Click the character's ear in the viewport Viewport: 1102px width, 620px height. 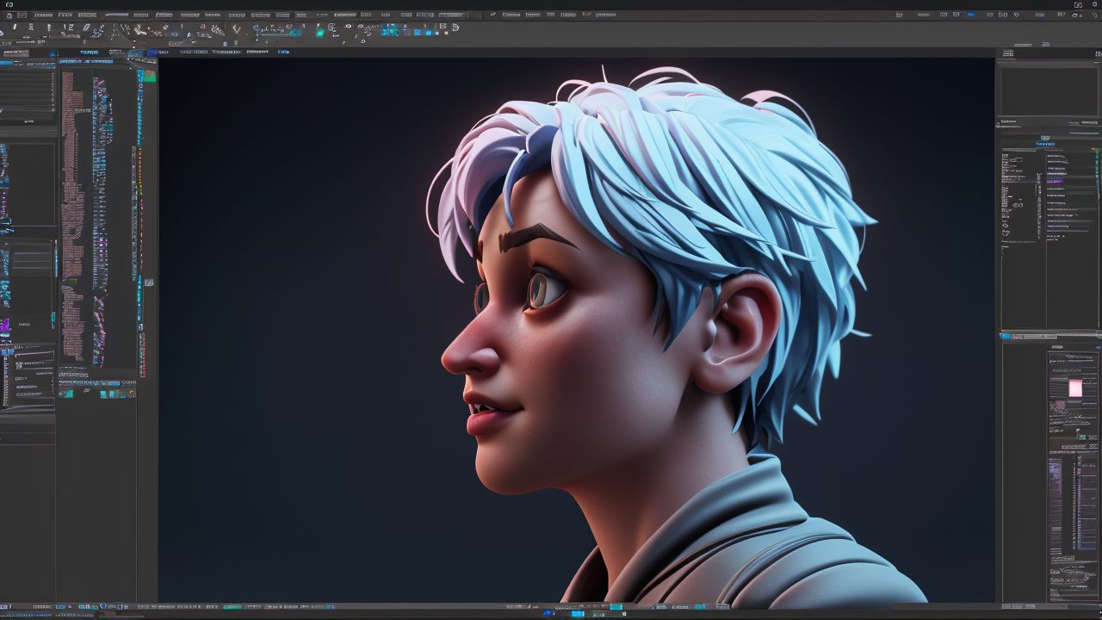tap(740, 335)
